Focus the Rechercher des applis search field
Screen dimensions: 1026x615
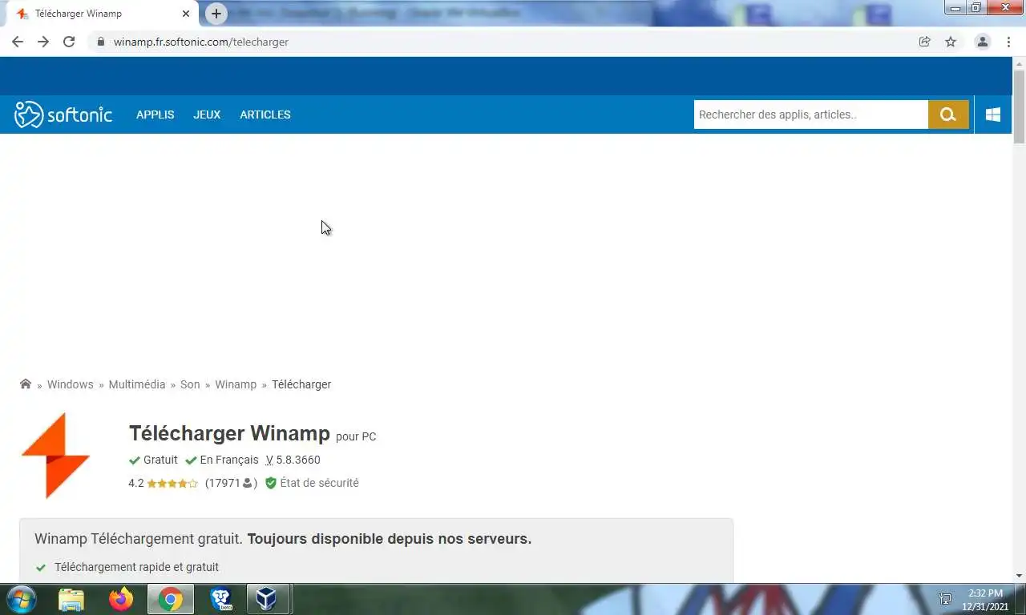click(810, 115)
